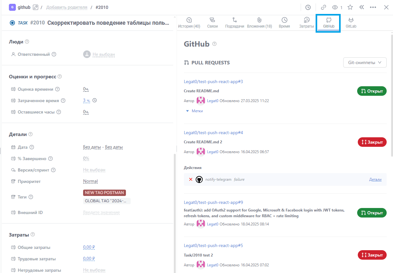Open the Затраты tab
393x273 pixels.
[307, 23]
